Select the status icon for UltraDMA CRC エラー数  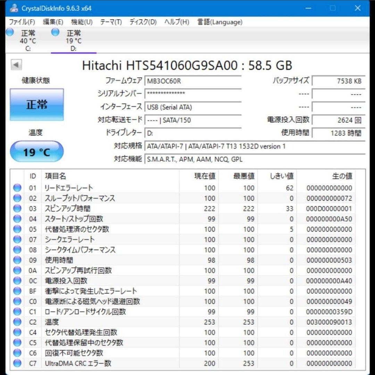click(x=17, y=363)
